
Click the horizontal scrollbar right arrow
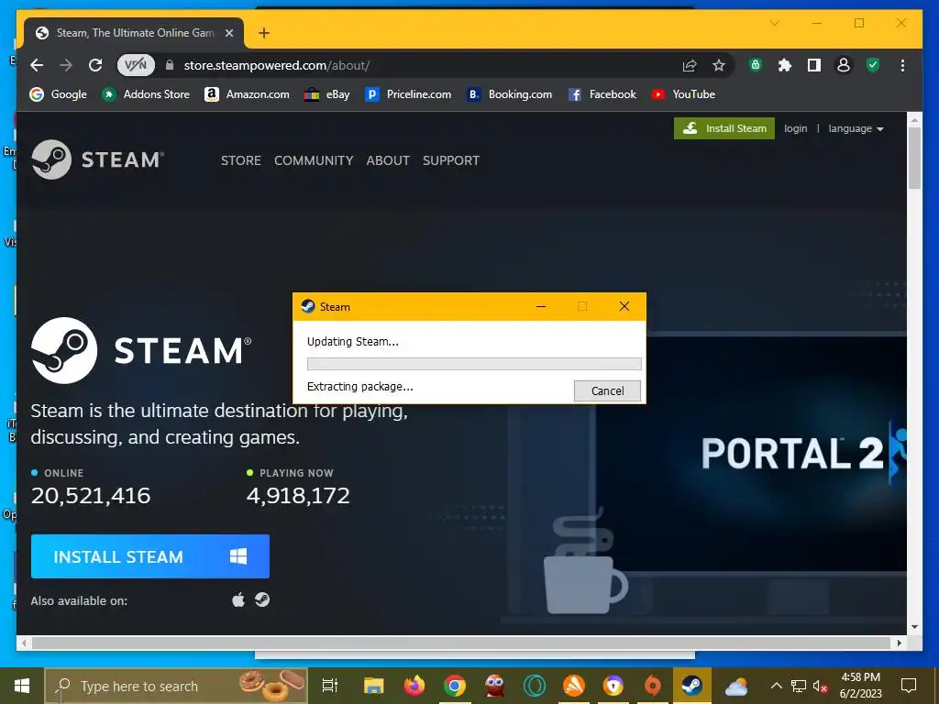click(x=899, y=643)
